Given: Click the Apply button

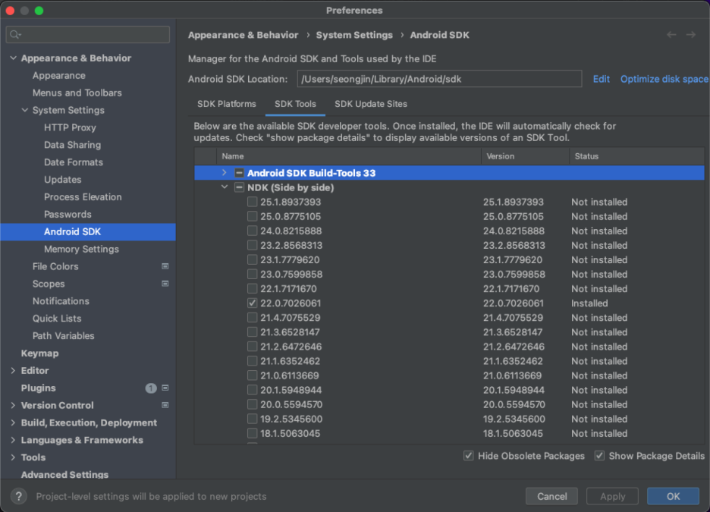Looking at the screenshot, I should point(612,496).
